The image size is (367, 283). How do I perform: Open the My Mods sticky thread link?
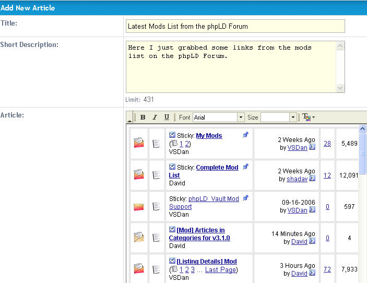pos(209,136)
